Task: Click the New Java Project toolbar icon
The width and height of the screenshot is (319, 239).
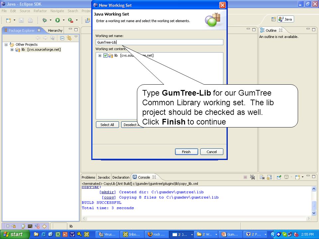Action: [x=88, y=20]
